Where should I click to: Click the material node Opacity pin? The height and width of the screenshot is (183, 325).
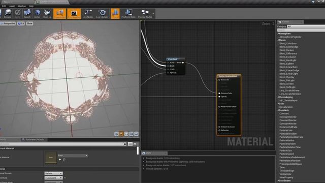pos(219,97)
